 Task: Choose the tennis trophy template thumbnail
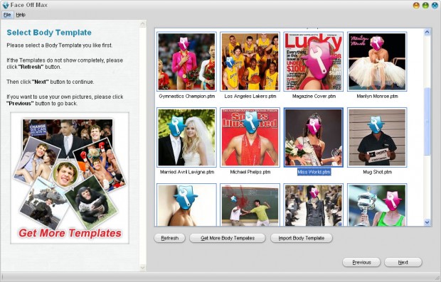(x=377, y=205)
